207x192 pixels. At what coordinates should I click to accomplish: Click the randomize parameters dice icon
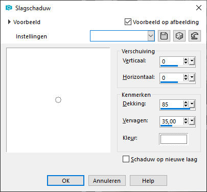coord(179,36)
